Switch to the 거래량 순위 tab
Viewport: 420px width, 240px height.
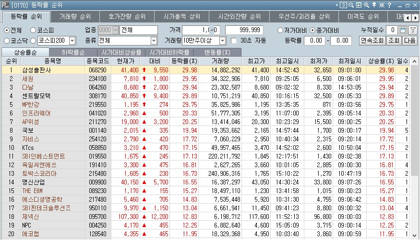click(x=75, y=17)
